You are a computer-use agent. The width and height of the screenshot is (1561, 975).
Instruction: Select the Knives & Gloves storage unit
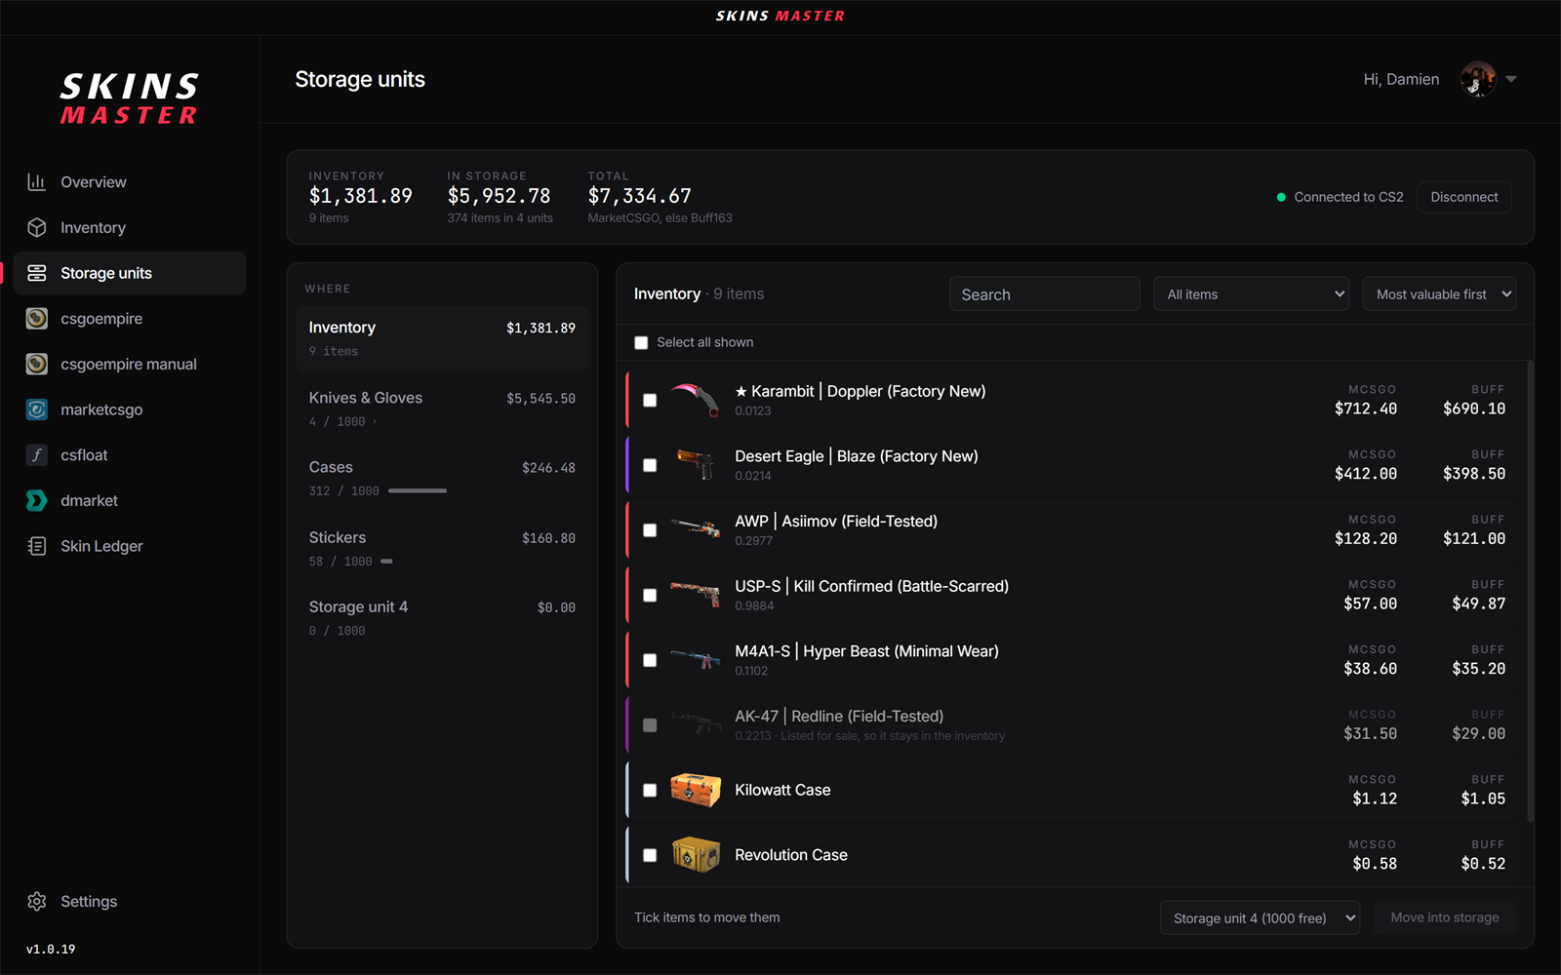[442, 409]
